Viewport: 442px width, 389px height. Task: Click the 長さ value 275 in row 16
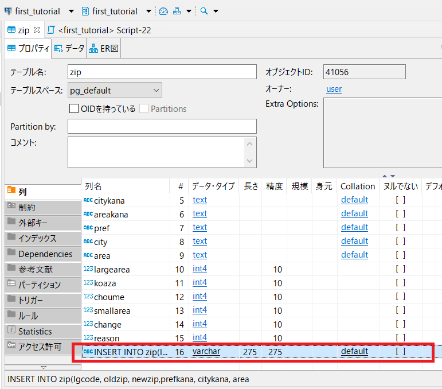[x=250, y=352]
